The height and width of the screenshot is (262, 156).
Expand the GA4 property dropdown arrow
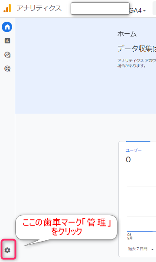tap(144, 11)
